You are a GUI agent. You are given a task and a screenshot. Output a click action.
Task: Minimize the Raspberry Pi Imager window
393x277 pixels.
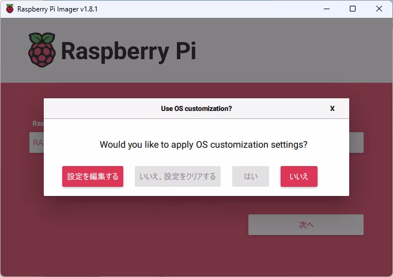click(327, 9)
